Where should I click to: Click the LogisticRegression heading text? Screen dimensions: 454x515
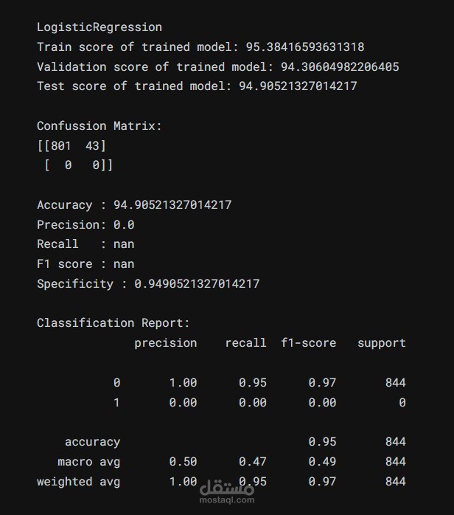pyautogui.click(x=99, y=27)
